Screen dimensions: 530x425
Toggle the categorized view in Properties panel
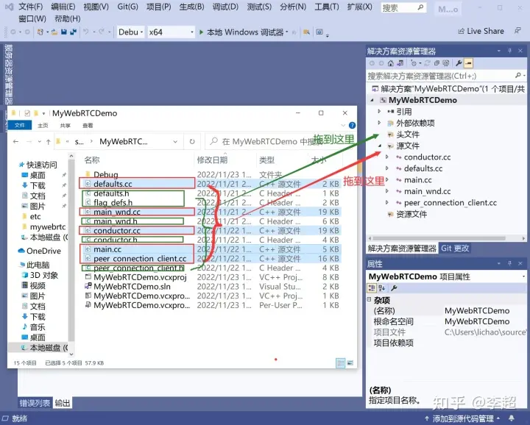coord(372,288)
